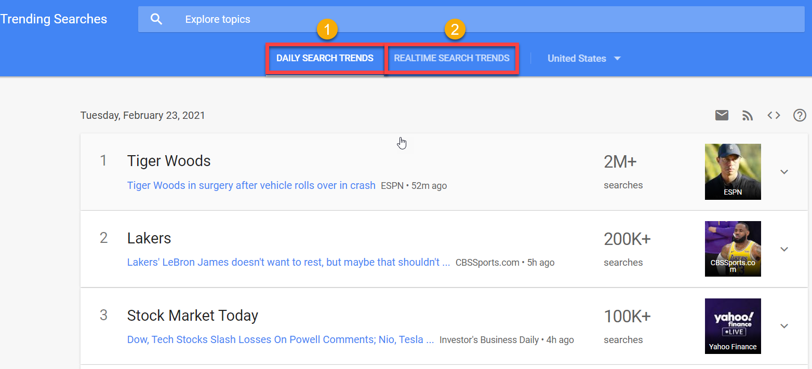Open the help question mark icon

[800, 115]
